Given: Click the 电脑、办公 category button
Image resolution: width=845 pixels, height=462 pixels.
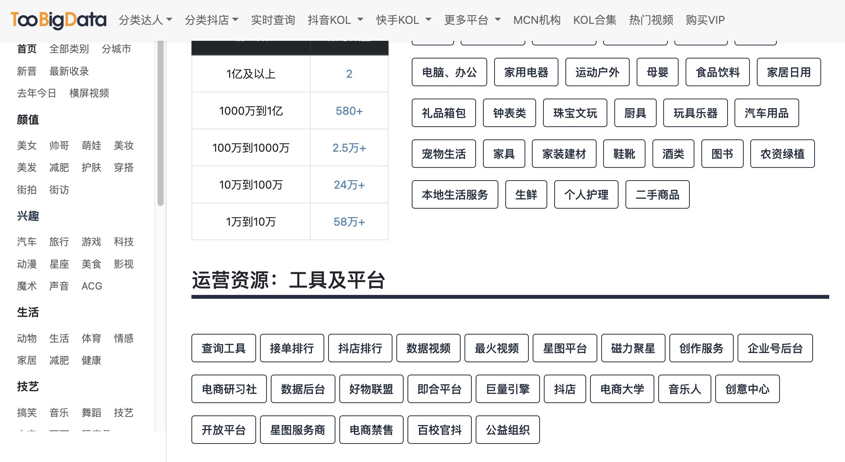Looking at the screenshot, I should click(x=449, y=72).
